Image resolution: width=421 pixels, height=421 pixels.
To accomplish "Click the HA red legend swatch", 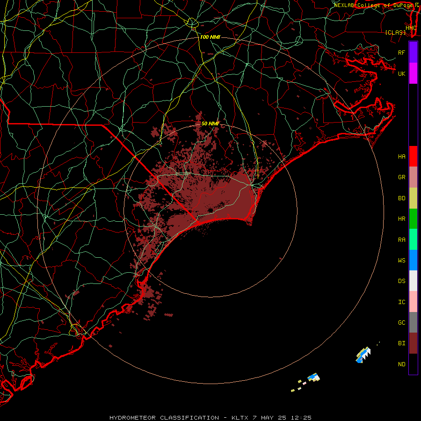I will coord(413,156).
